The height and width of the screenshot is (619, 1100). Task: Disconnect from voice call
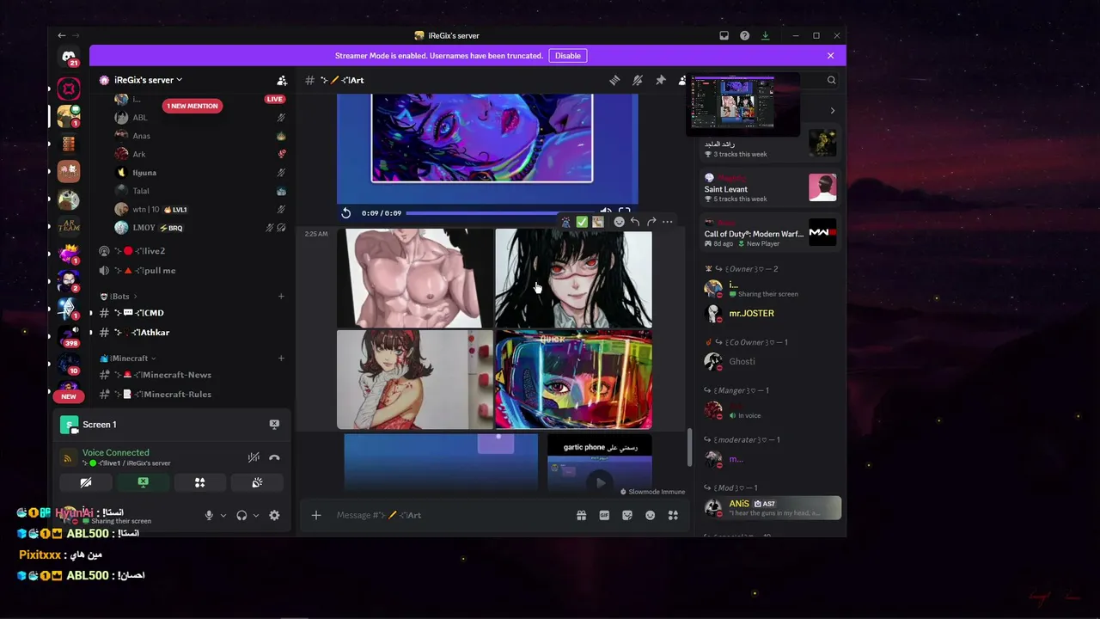click(274, 457)
